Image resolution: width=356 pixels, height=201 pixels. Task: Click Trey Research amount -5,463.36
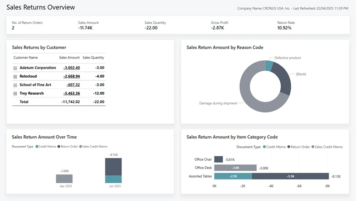[71, 93]
